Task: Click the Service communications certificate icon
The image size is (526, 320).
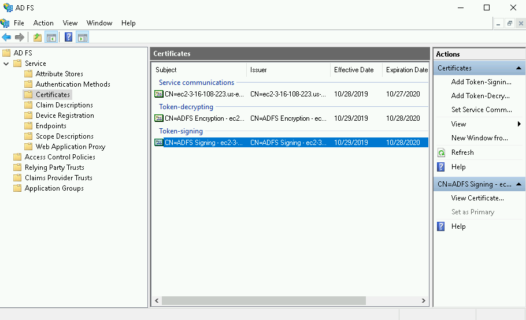Action: [x=159, y=94]
